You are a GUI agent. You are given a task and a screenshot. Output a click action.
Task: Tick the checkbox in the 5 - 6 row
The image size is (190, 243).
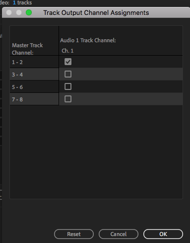(68, 86)
